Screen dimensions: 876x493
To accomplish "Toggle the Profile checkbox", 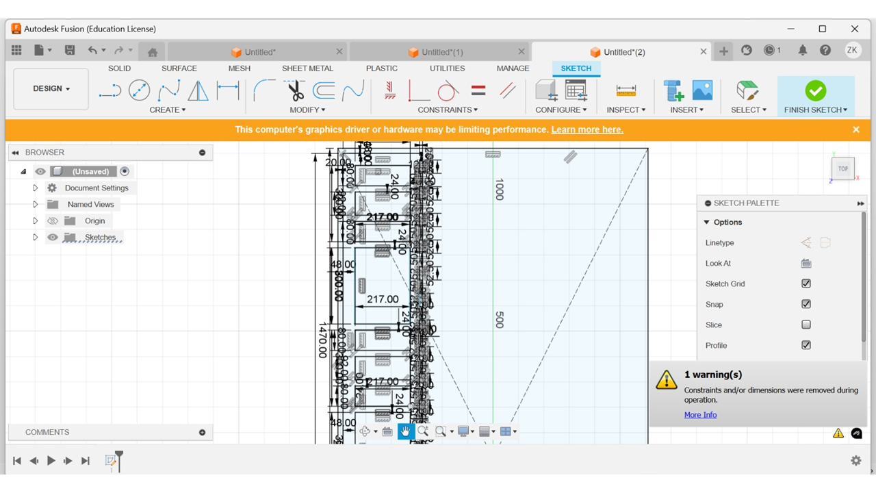I will [806, 345].
